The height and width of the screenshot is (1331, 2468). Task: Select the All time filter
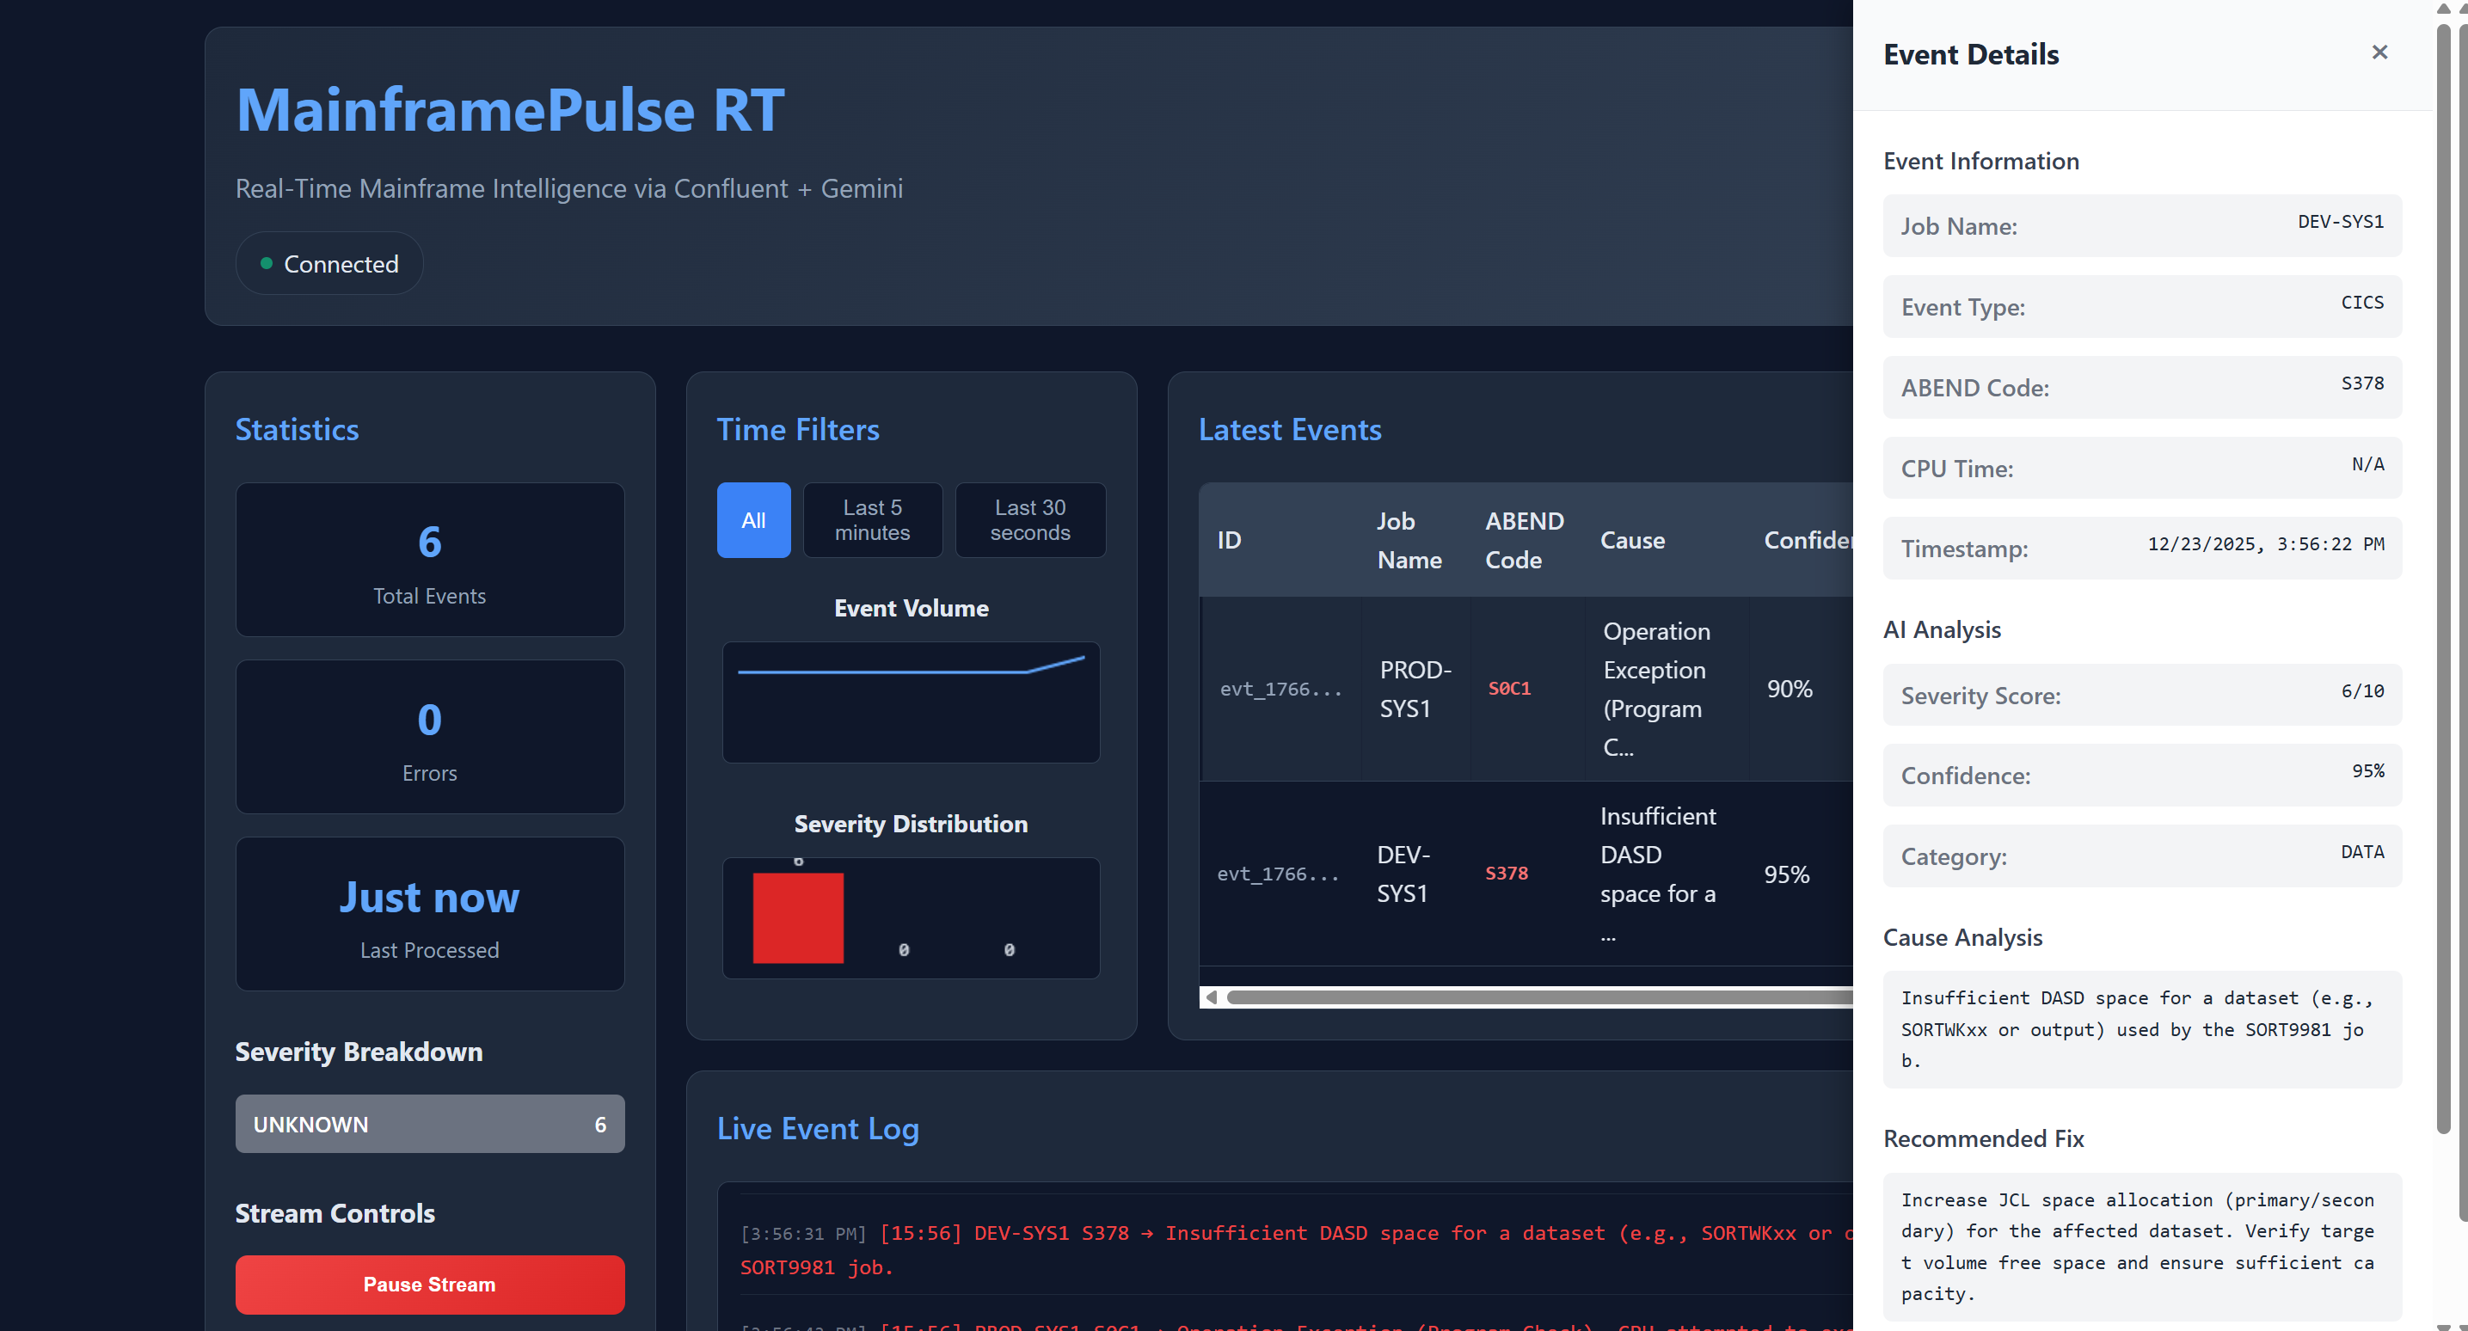(x=753, y=520)
